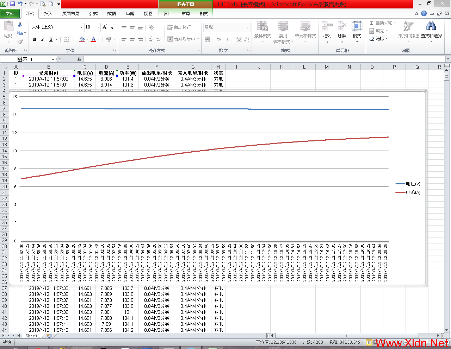
Task: Click the Insert Cells icon (插入)
Action: coord(327,26)
